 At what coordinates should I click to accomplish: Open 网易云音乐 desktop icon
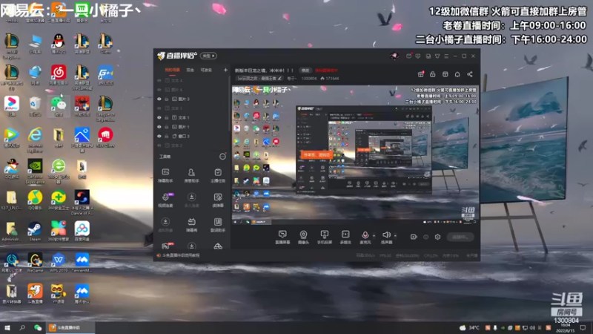59,75
